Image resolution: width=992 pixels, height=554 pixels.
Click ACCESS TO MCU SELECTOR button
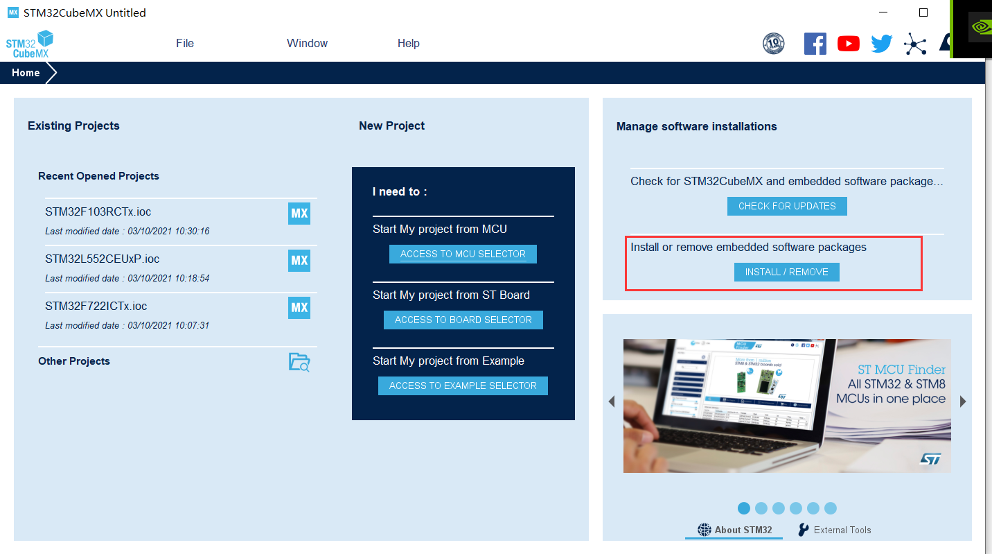pyautogui.click(x=463, y=254)
